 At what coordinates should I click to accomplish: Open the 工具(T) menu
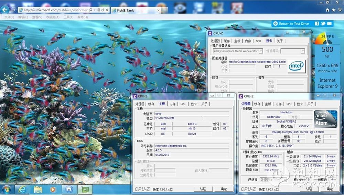[x=68, y=17]
